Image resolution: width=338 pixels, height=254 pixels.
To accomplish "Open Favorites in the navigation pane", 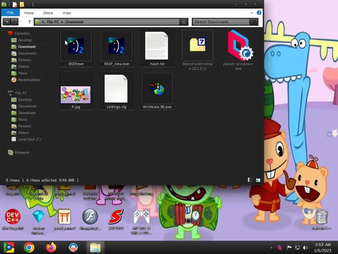I will click(x=19, y=33).
